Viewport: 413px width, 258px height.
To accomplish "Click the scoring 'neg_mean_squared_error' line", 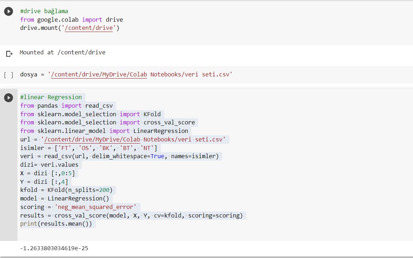I will pyautogui.click(x=78, y=207).
